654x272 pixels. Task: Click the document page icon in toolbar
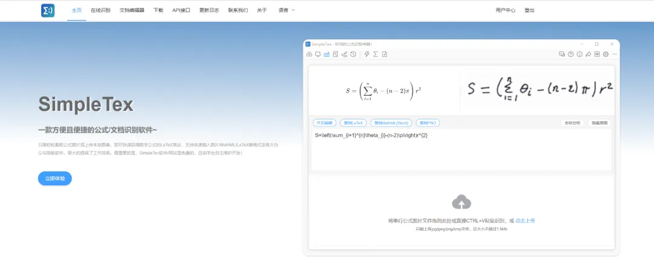[384, 55]
